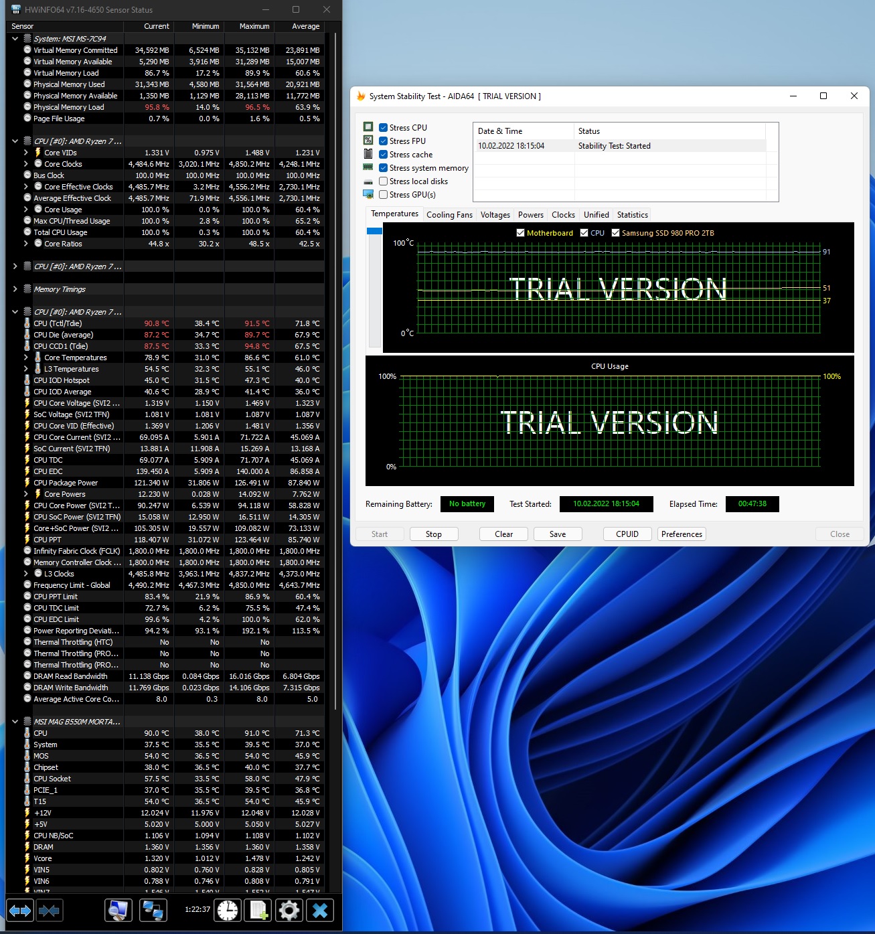Uncheck the Stress system memory checkbox
This screenshot has height=934, width=875.
point(383,168)
